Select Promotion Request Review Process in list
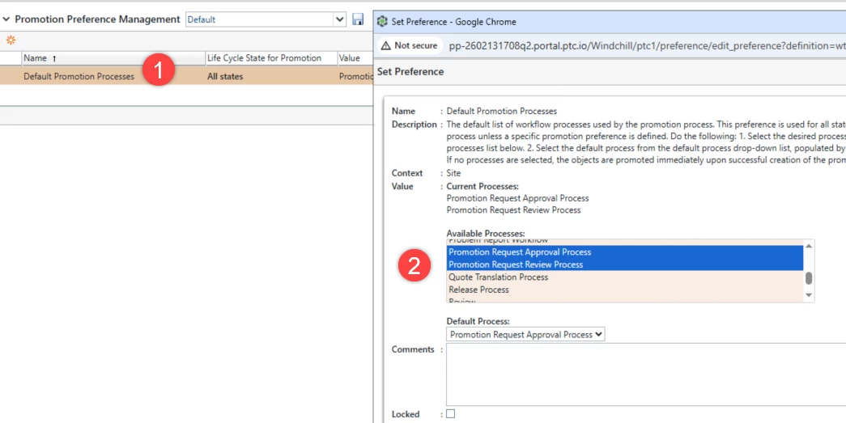 click(x=625, y=264)
